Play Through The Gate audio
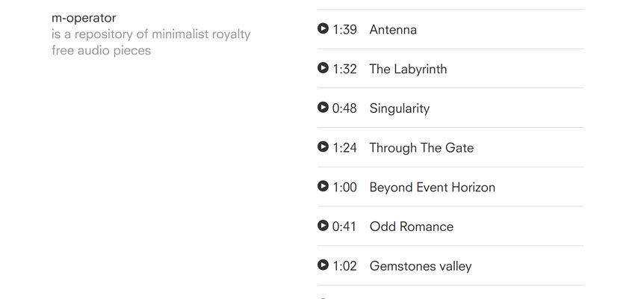The height and width of the screenshot is (299, 635). coord(323,147)
